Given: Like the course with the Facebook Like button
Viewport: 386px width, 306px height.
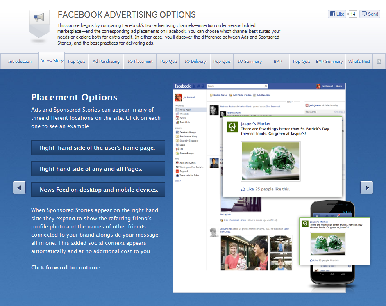Looking at the screenshot, I should [337, 14].
